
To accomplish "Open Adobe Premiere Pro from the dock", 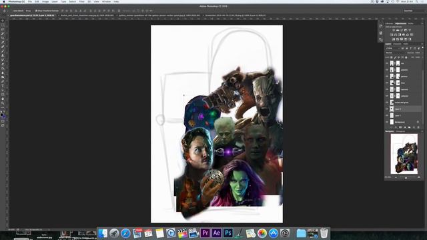I will tap(205, 233).
